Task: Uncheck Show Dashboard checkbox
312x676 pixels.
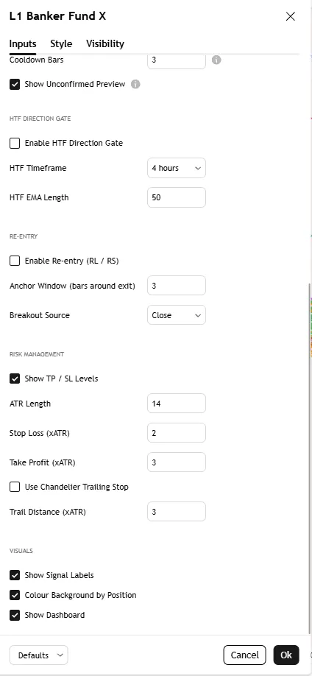Action: [x=15, y=615]
